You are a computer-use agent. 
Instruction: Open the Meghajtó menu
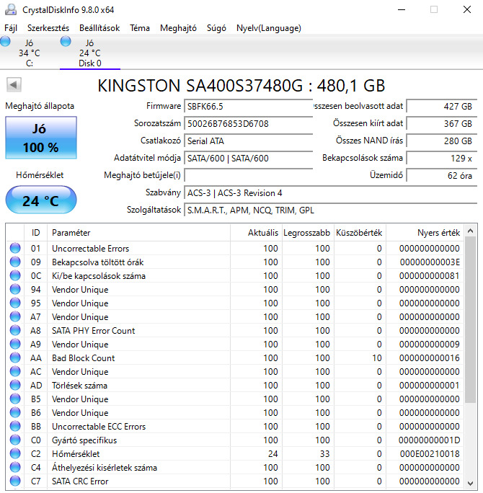(178, 28)
